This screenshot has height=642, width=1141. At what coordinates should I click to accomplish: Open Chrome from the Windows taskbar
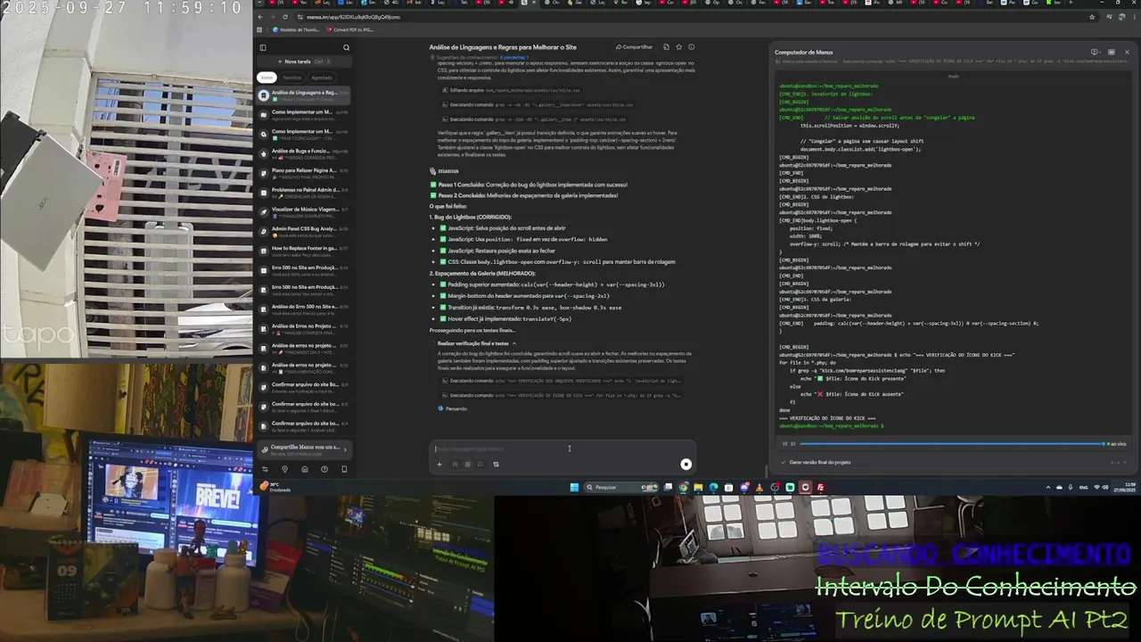coord(683,487)
